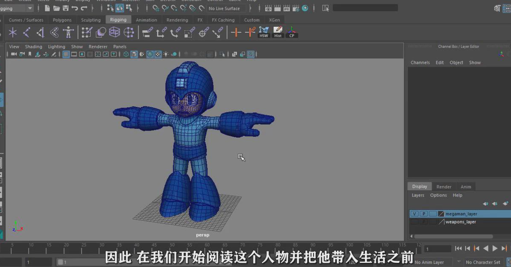Toggle playback P box of megaman_layer

(x=424, y=214)
